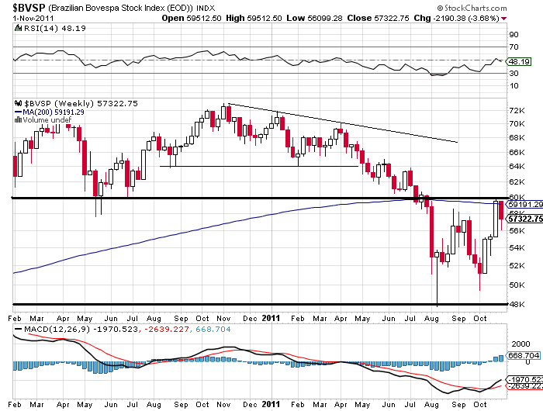The image size is (543, 411).
Task: Click the 48K price axis label
Action: pos(517,304)
